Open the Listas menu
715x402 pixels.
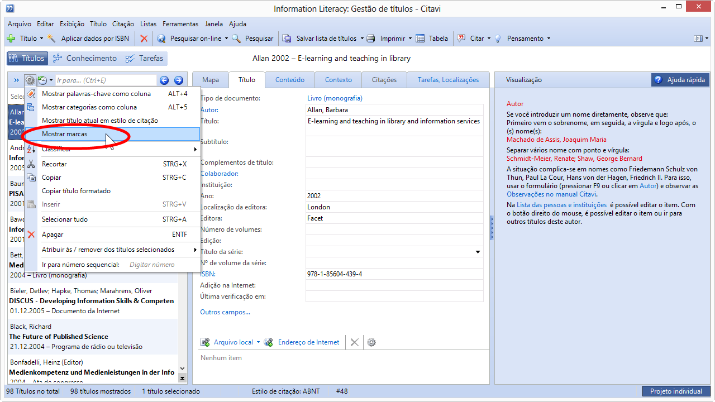[149, 24]
